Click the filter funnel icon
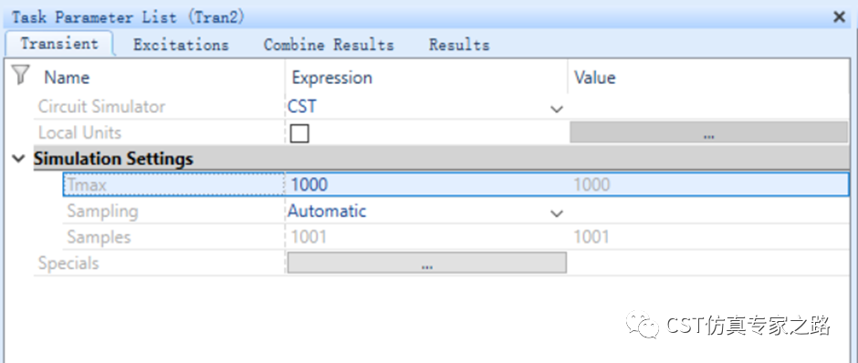This screenshot has width=858, height=363. coord(20,75)
